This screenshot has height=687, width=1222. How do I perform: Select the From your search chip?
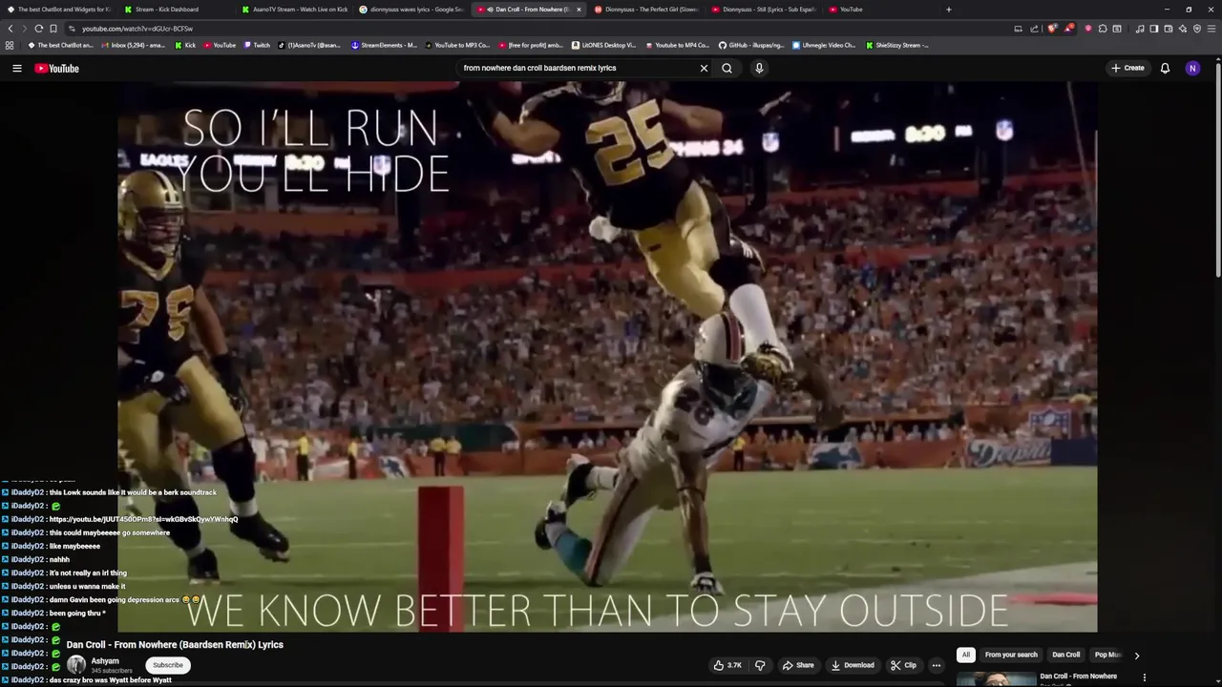coord(1011,655)
